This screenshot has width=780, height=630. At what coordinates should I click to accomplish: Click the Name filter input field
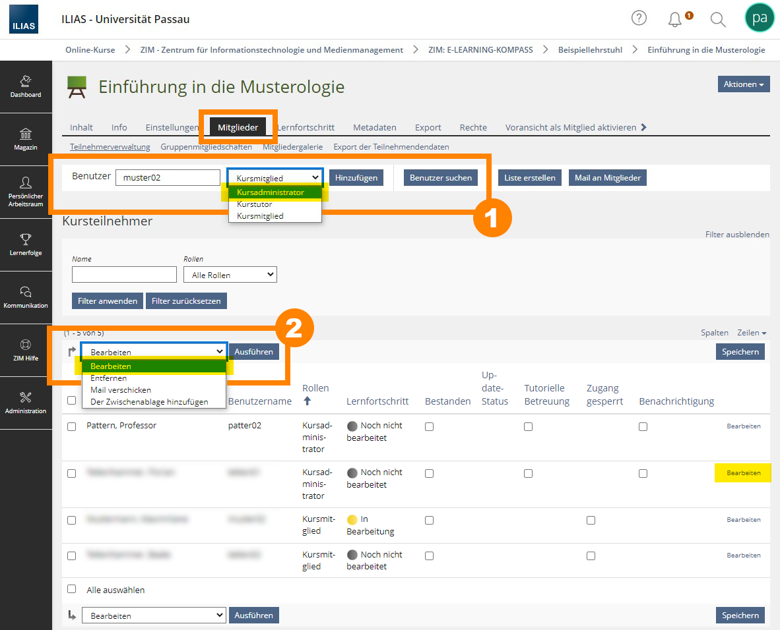124,275
